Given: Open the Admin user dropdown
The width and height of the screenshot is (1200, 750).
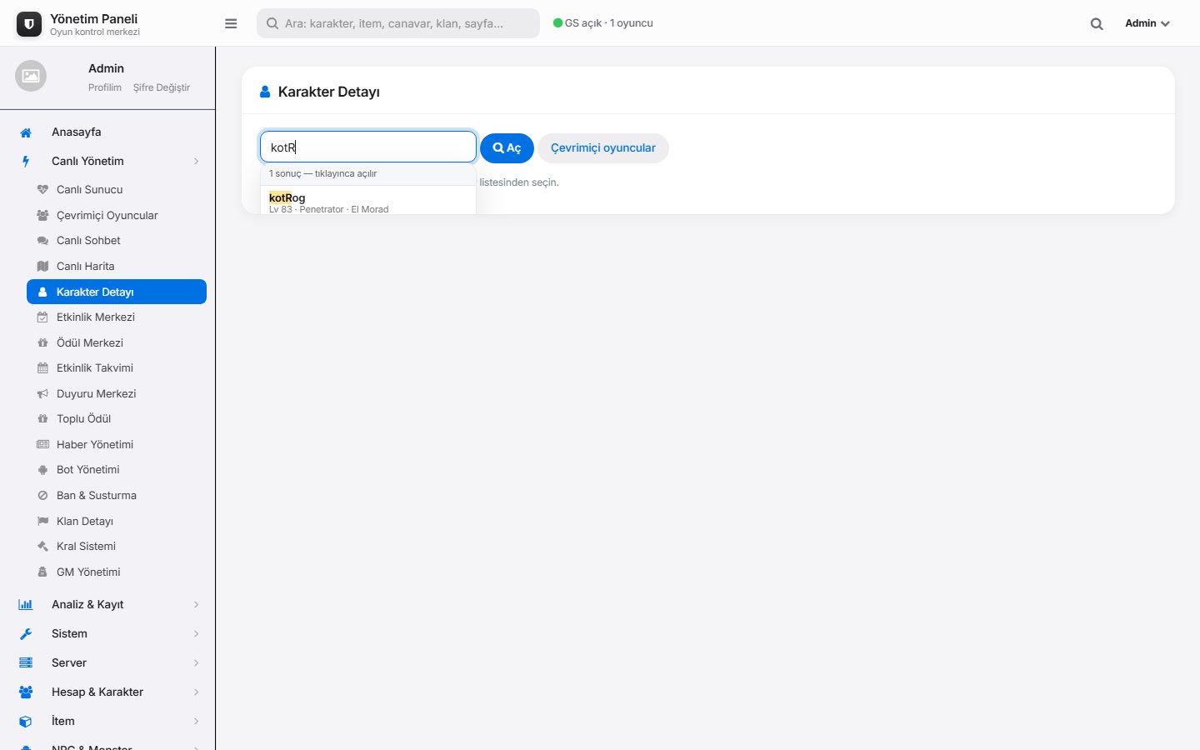Looking at the screenshot, I should [1147, 23].
